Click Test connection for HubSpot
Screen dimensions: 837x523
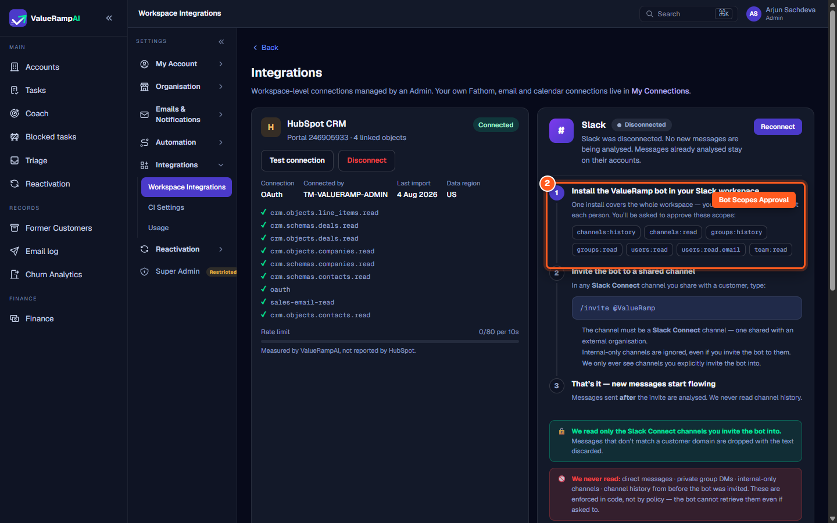pyautogui.click(x=297, y=160)
